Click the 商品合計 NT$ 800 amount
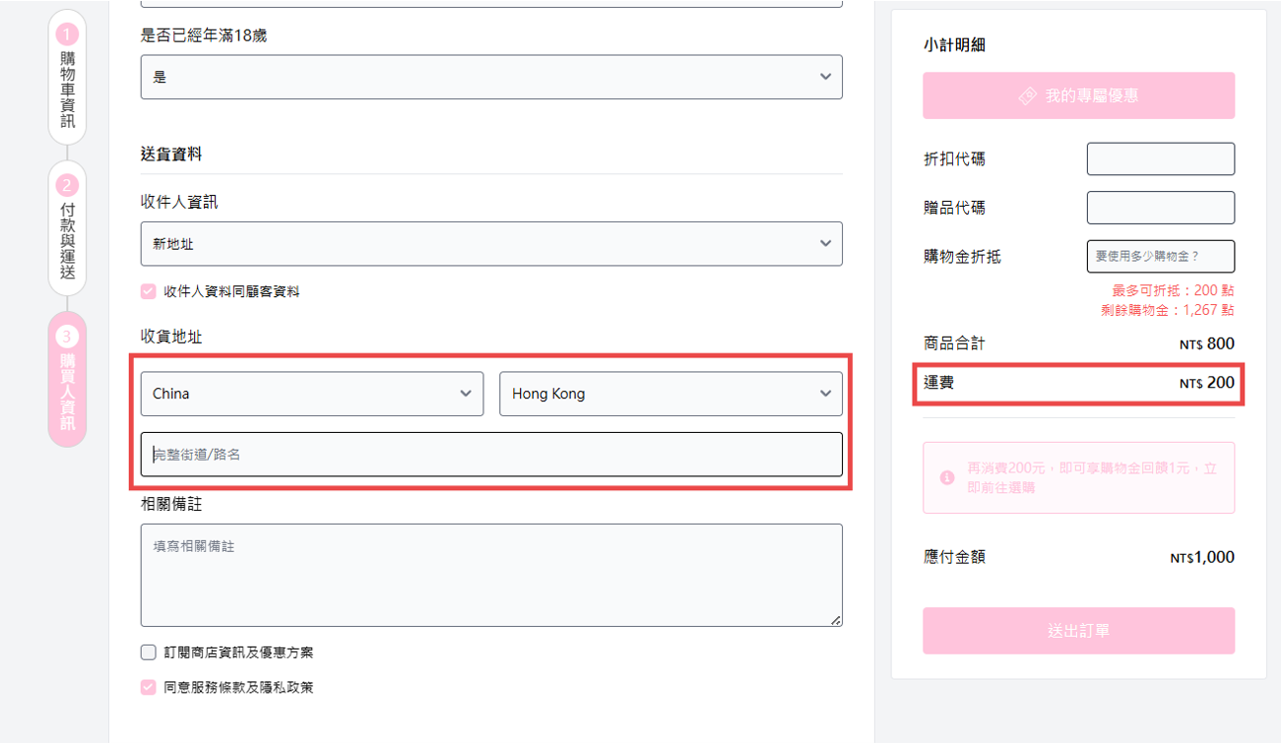 click(x=1207, y=343)
